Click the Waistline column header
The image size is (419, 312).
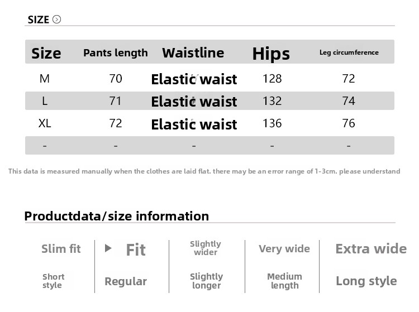193,53
